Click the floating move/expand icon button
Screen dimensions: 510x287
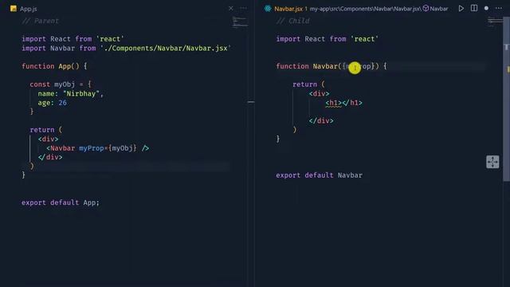tap(492, 162)
